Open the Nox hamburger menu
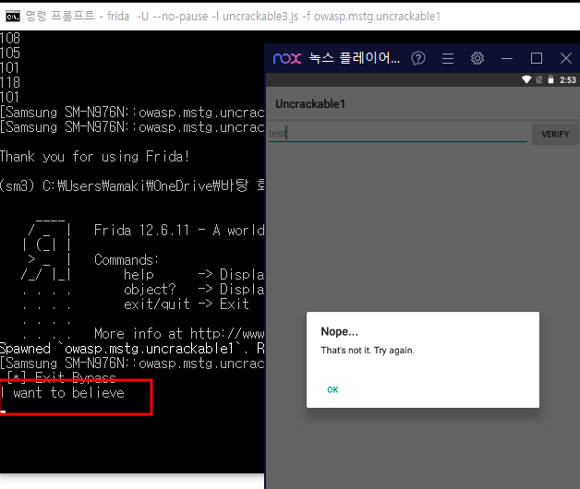 click(x=448, y=58)
